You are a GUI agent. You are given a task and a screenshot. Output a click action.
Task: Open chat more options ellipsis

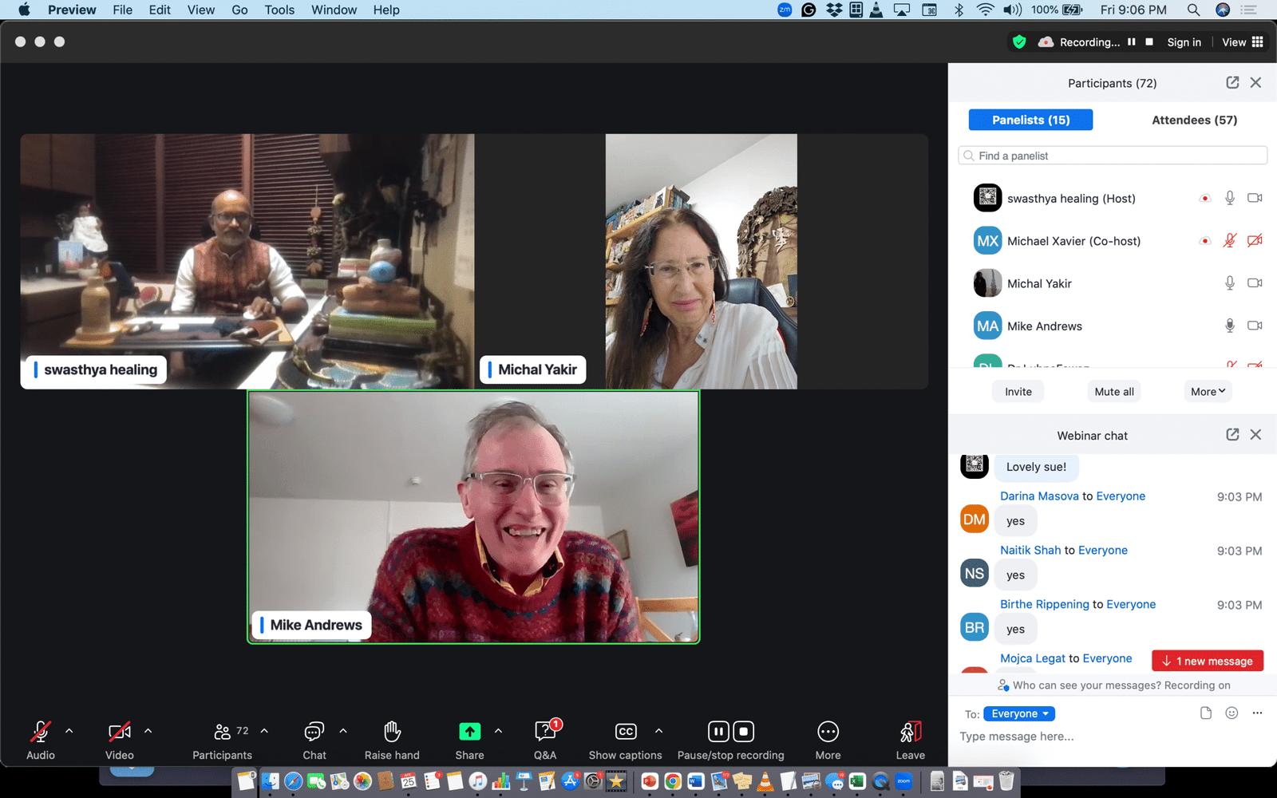pyautogui.click(x=1257, y=713)
